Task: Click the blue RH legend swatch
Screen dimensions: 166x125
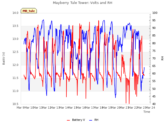Action: [x=91, y=120]
